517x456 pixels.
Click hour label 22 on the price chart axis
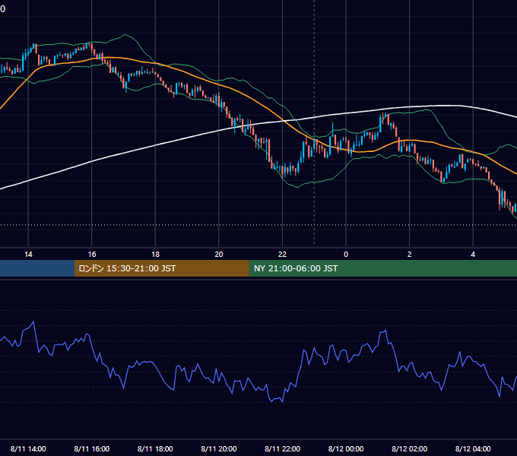point(282,255)
